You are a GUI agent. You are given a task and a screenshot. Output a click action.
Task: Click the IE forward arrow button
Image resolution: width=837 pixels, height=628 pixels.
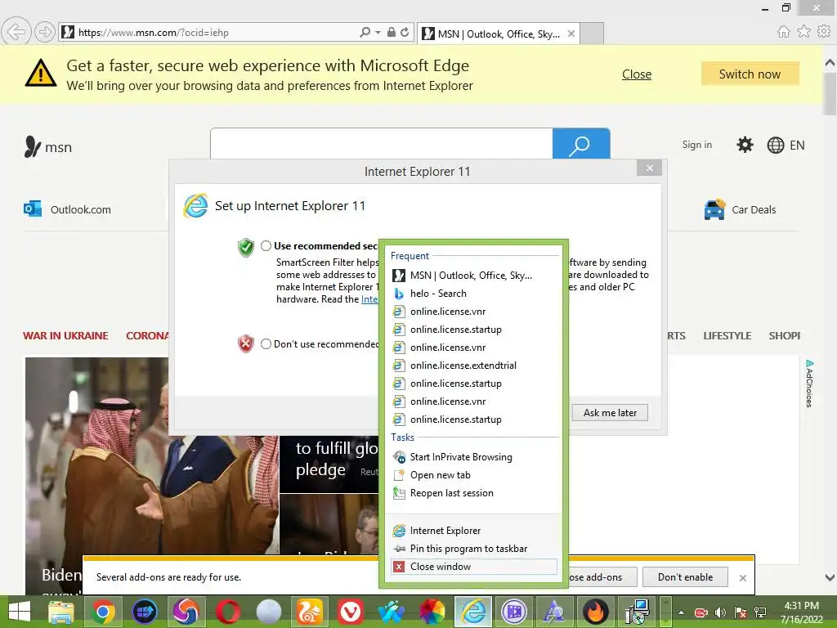(45, 32)
